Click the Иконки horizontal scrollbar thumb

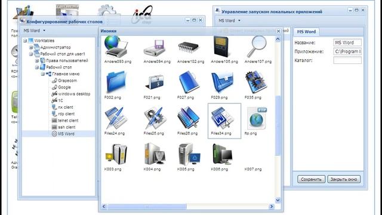(147, 207)
